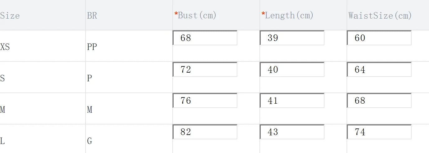Screen dimensions: 429x153
Task: Click the XS length input showing 39
Action: coord(292,38)
